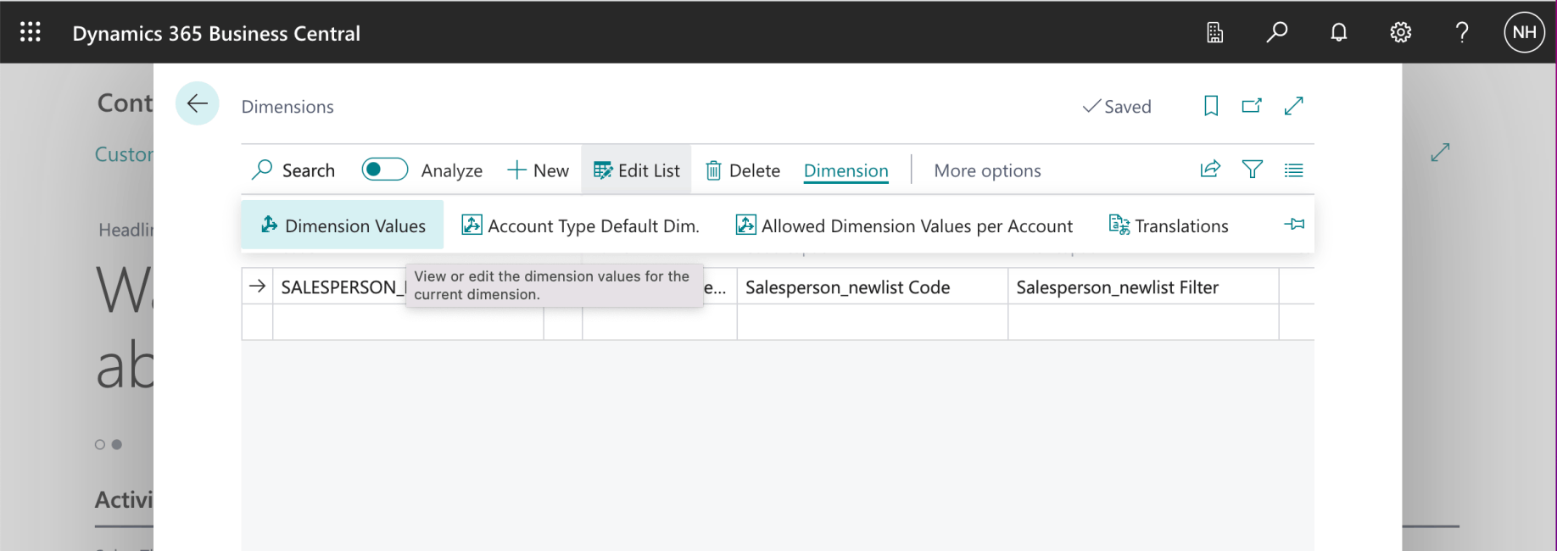Open the search magnifier in top bar

(1276, 32)
